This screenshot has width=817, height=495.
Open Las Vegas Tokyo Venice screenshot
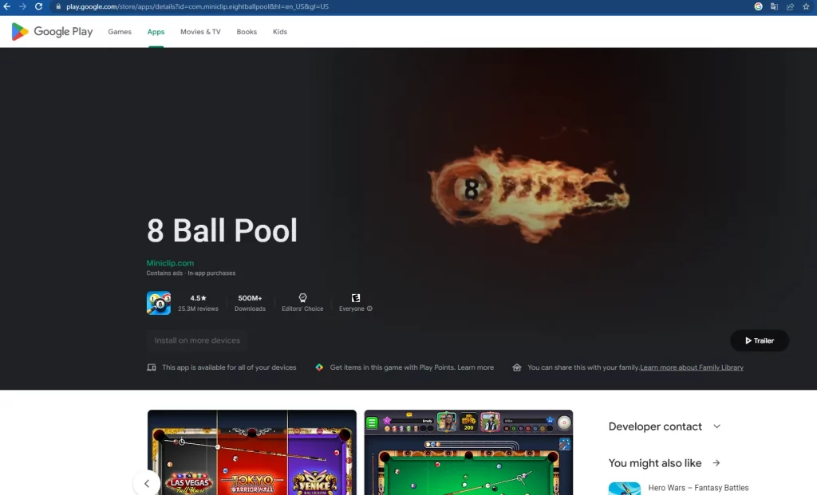click(251, 452)
